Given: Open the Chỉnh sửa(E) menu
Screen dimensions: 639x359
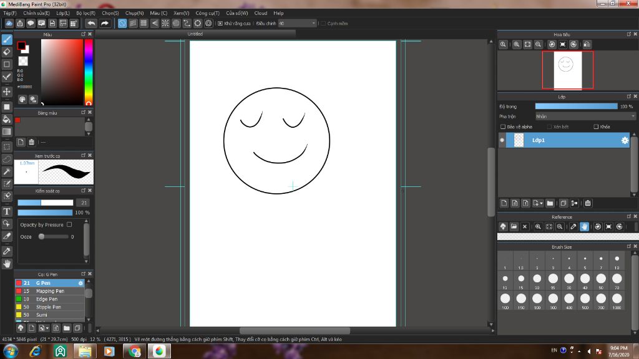Looking at the screenshot, I should (36, 13).
